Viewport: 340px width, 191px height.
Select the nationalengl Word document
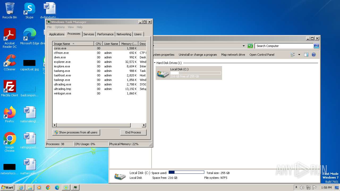coord(29,115)
